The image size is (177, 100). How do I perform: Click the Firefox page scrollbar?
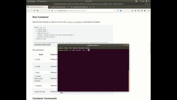pos(150,47)
